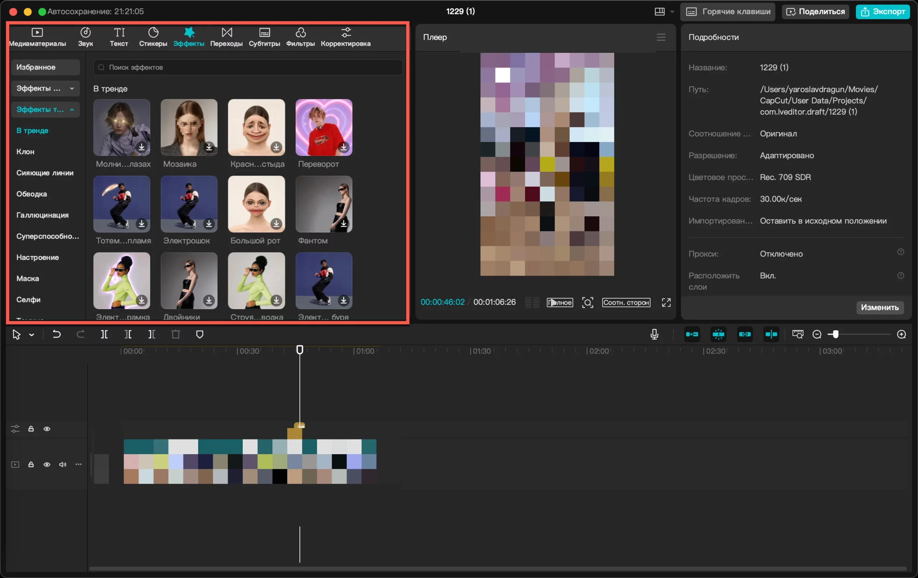The image size is (918, 578).
Task: Expand the Эффекты collapsed category
Action: coord(46,88)
